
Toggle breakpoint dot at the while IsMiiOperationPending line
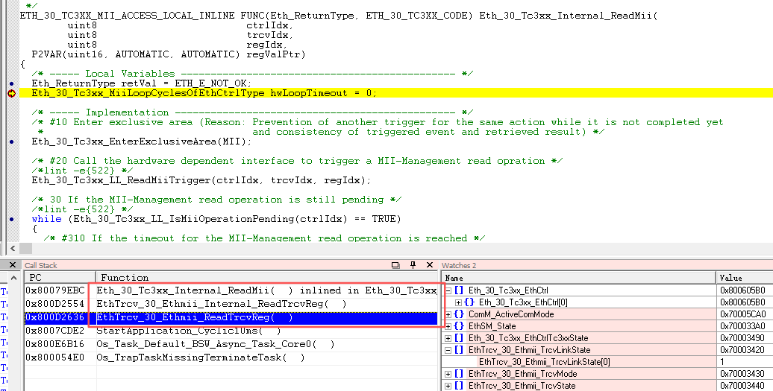pos(11,220)
